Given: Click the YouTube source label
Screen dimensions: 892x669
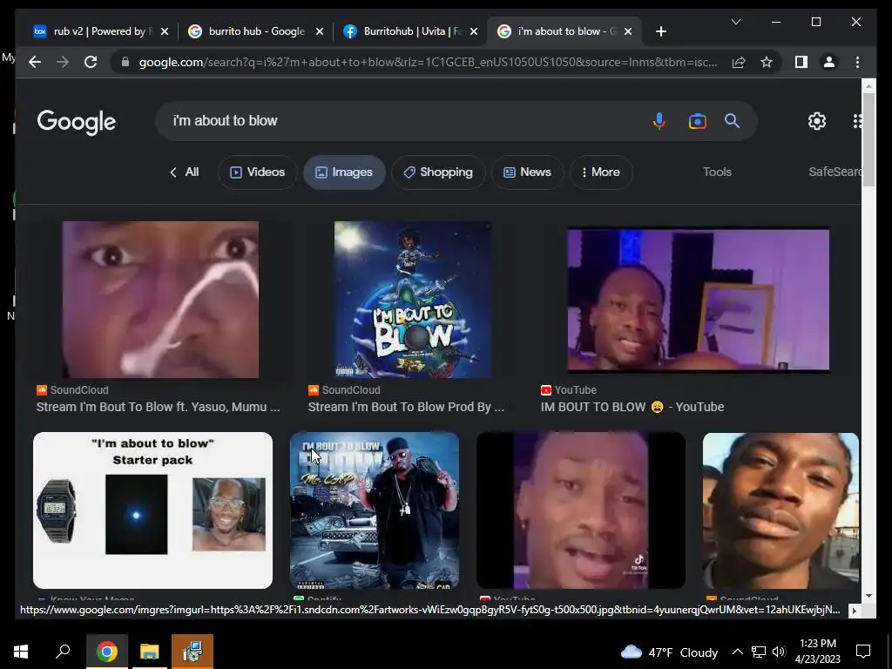Looking at the screenshot, I should pyautogui.click(x=568, y=389).
